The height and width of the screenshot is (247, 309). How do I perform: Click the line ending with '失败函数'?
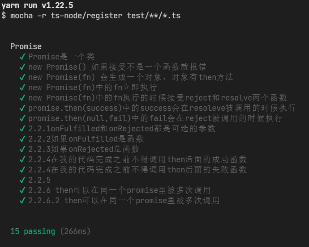(137, 170)
